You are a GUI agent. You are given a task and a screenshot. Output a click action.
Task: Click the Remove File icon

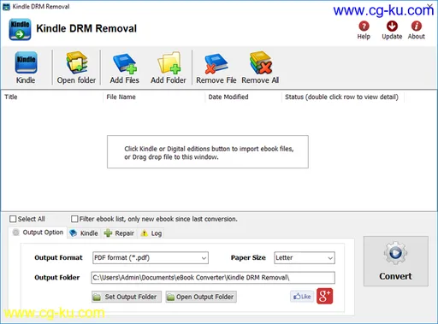[216, 63]
